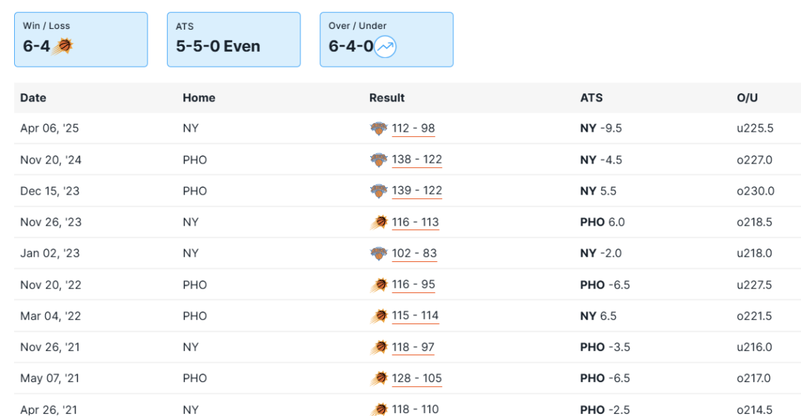Click the Home column header

click(199, 98)
